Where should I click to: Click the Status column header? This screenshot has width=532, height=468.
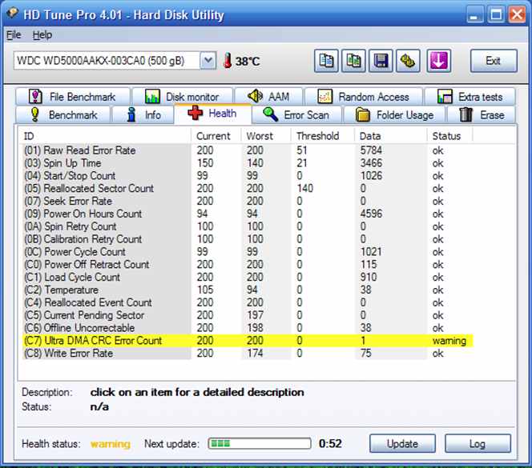[449, 136]
